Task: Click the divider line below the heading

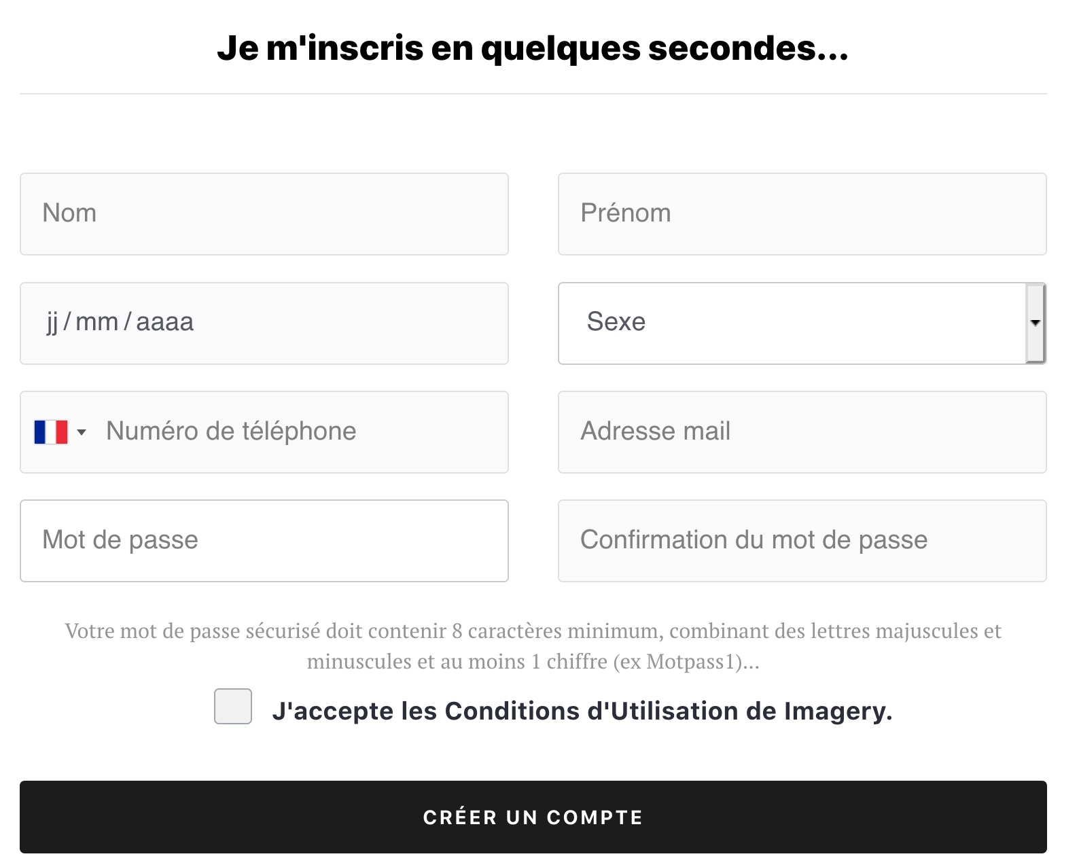Action: pos(533,94)
